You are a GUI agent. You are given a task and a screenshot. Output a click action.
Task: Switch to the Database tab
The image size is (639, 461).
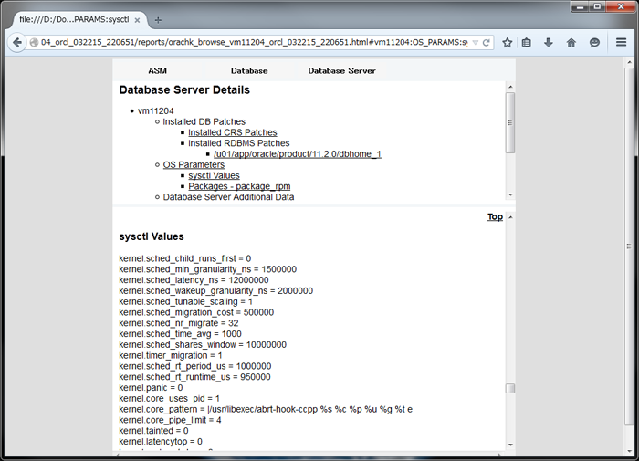(249, 70)
